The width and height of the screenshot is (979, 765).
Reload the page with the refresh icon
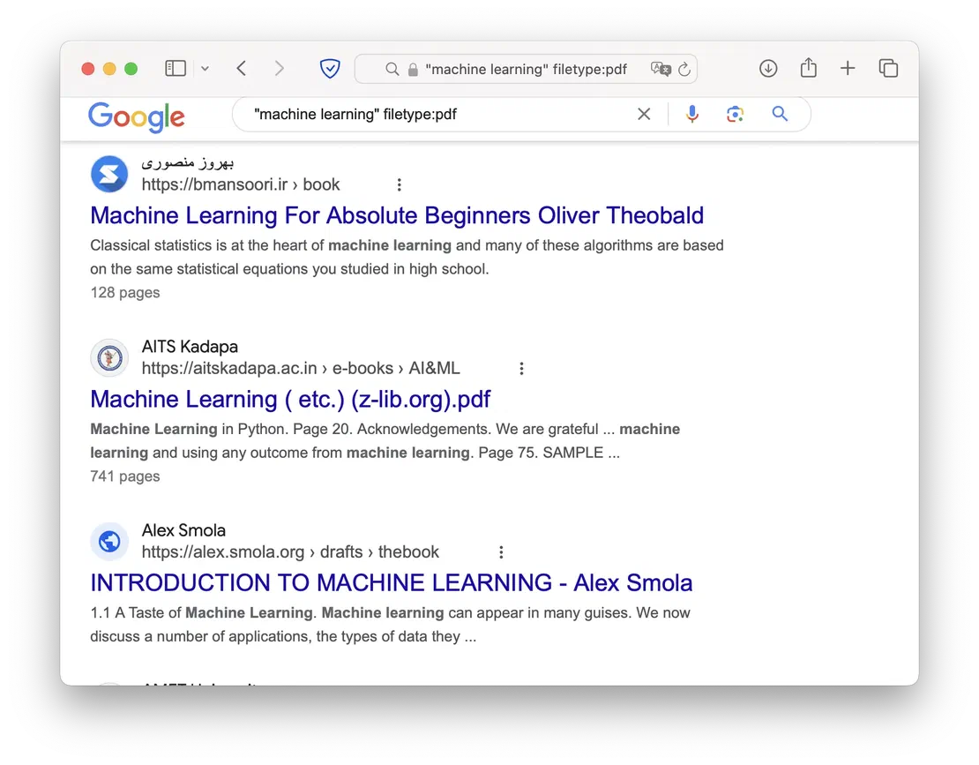[684, 70]
